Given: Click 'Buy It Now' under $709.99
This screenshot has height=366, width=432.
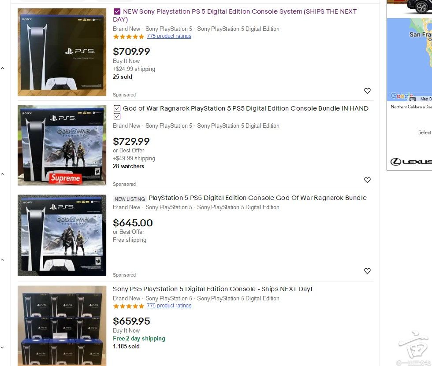Looking at the screenshot, I should 126,61.
